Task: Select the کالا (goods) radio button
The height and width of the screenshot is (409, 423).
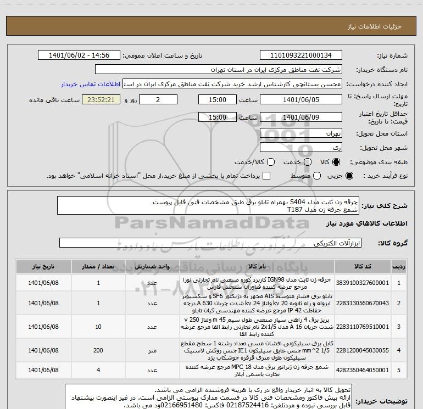Action: pyautogui.click(x=336, y=162)
